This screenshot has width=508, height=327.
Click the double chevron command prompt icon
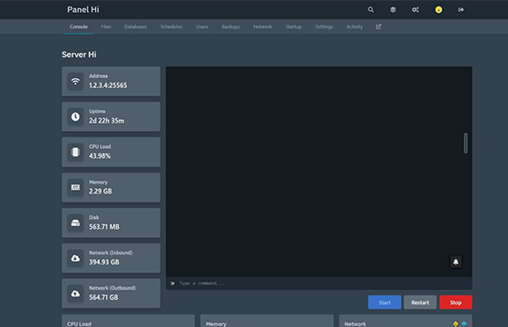click(172, 283)
